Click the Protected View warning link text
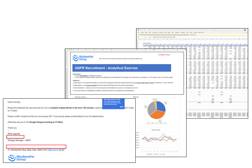Screen dimensions: 252x168 168,35
